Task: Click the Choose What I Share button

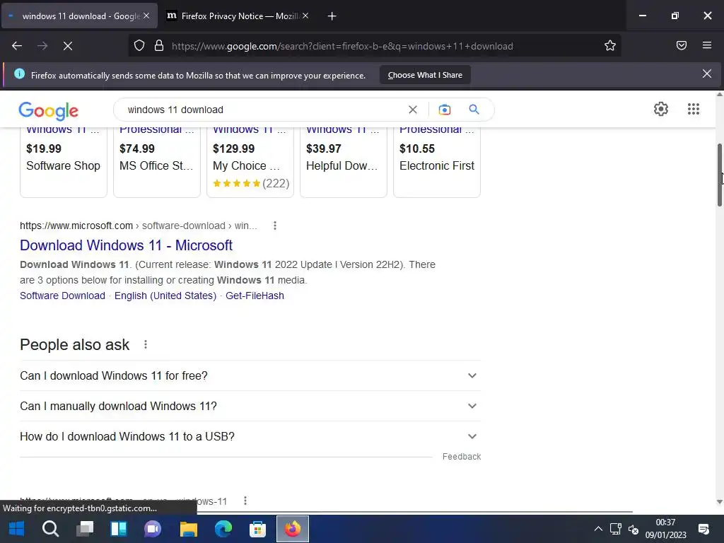Action: pos(425,75)
